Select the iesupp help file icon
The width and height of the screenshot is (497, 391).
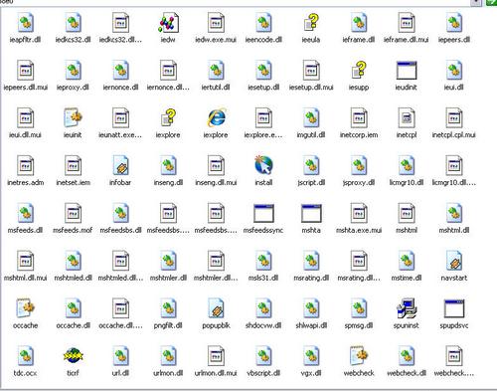tap(359, 71)
